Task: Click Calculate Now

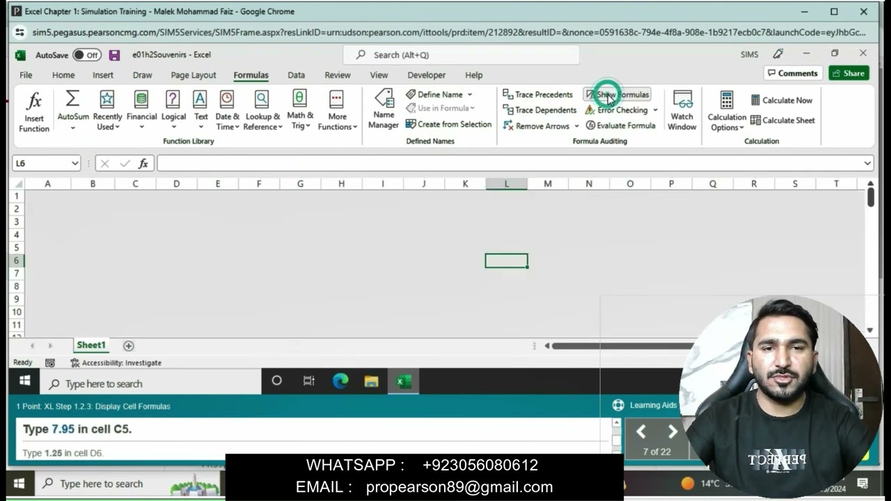Action: tap(782, 100)
